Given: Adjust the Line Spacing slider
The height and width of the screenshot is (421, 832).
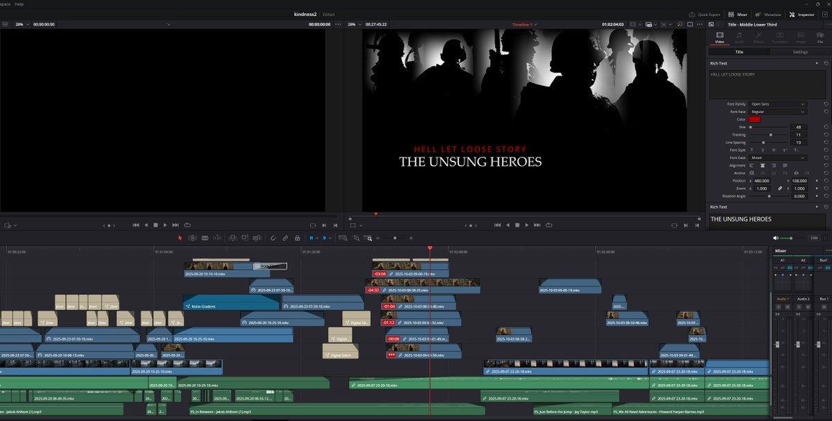Looking at the screenshot, I should [x=769, y=142].
